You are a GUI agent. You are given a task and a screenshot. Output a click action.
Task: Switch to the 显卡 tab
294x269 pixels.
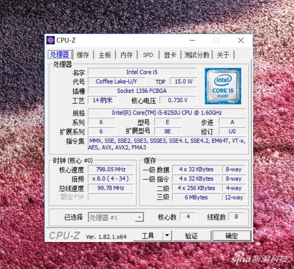point(170,55)
